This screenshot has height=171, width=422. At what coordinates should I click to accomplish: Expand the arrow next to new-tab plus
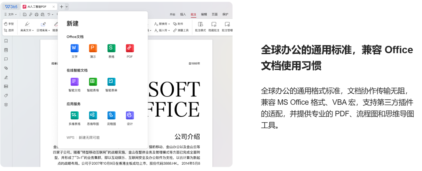click(66, 7)
